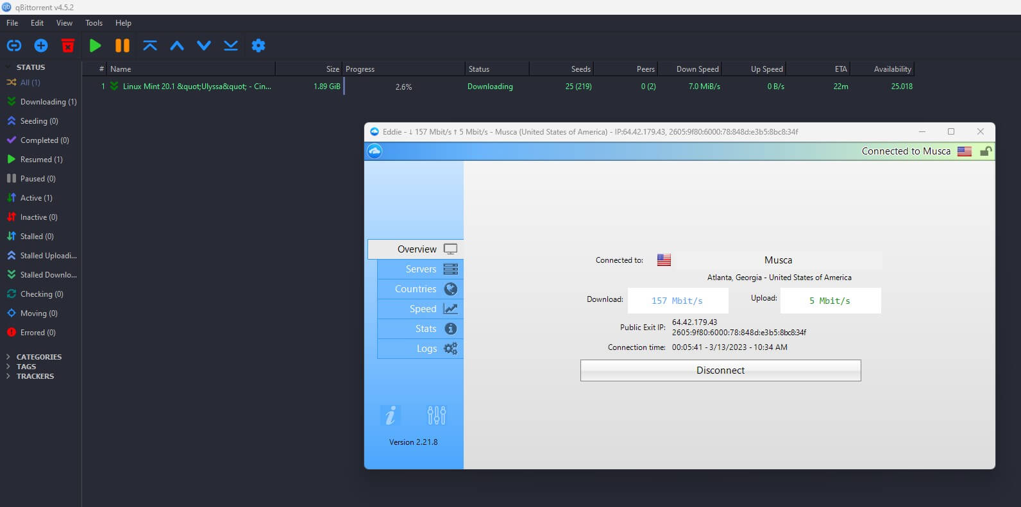This screenshot has height=507, width=1021.
Task: Sort by Status column header
Action: coord(497,69)
